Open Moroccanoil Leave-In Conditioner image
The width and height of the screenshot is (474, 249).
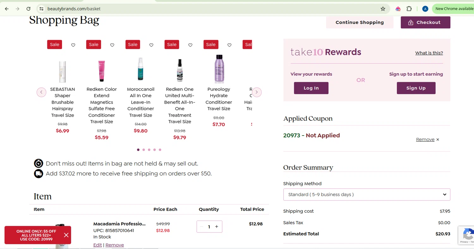click(141, 70)
